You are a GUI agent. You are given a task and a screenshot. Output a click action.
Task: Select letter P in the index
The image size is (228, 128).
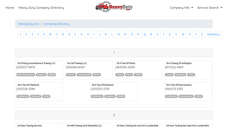pyautogui.click(x=138, y=34)
